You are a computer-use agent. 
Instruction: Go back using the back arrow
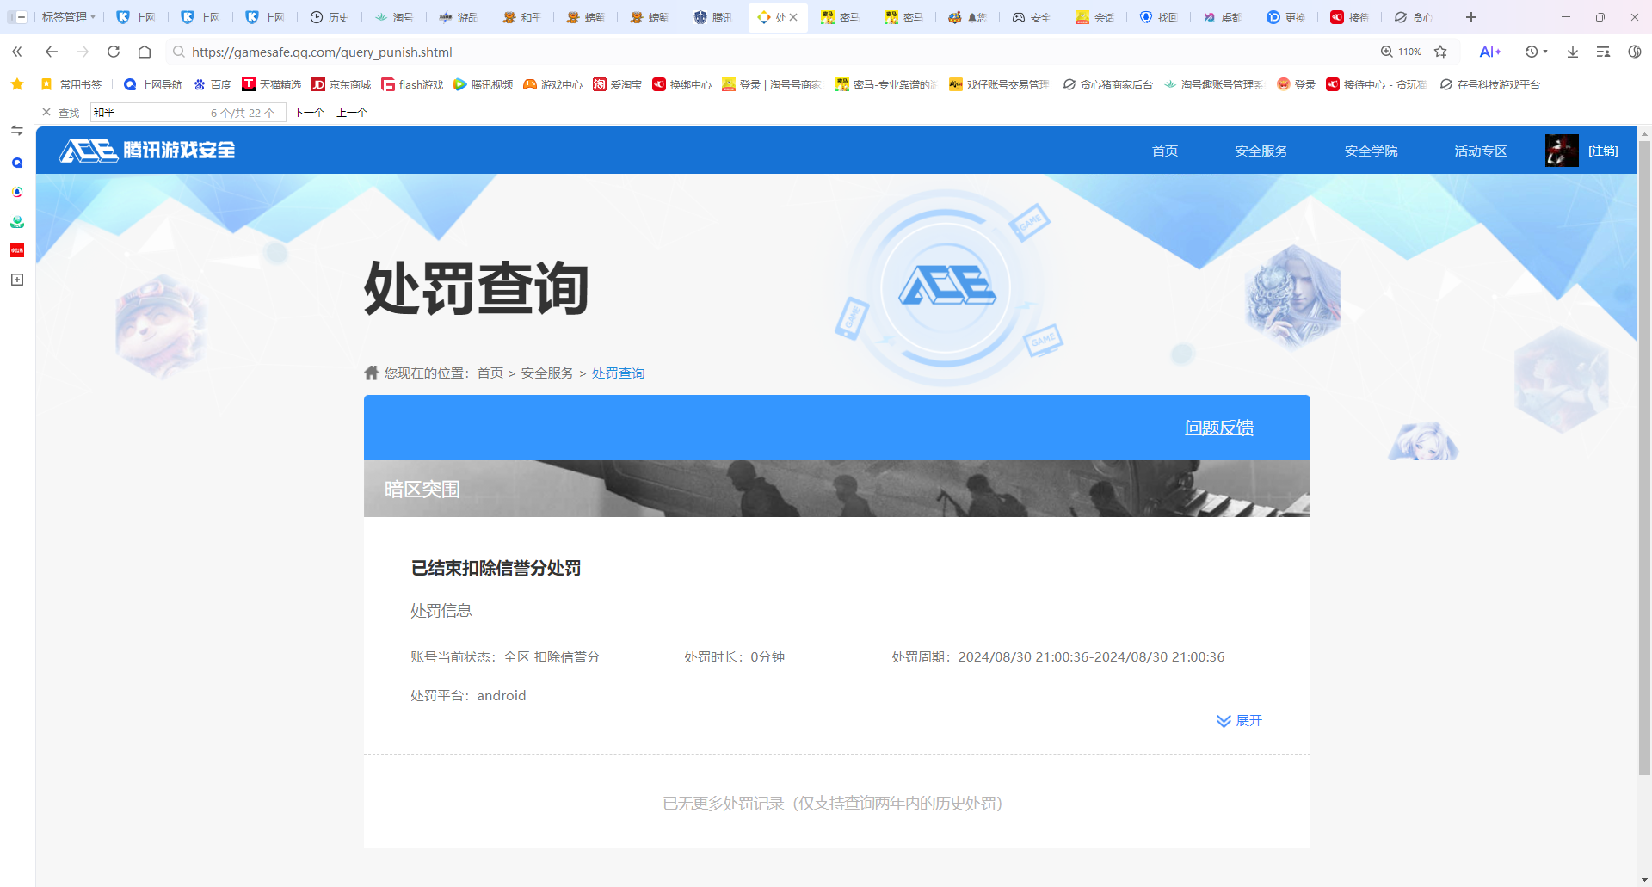coord(51,52)
